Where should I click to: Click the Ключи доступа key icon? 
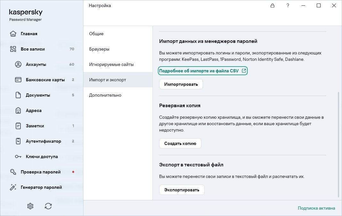pyautogui.click(x=18, y=156)
